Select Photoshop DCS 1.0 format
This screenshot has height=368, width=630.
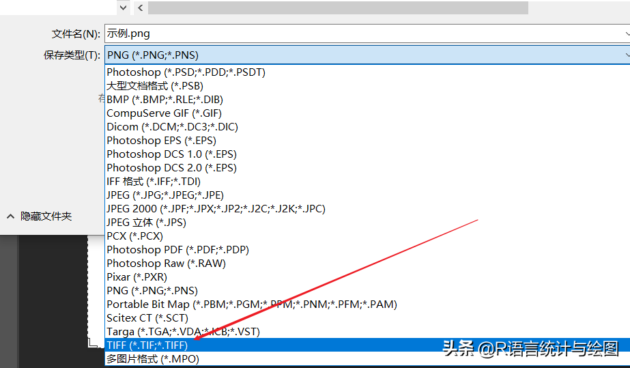coord(367,154)
